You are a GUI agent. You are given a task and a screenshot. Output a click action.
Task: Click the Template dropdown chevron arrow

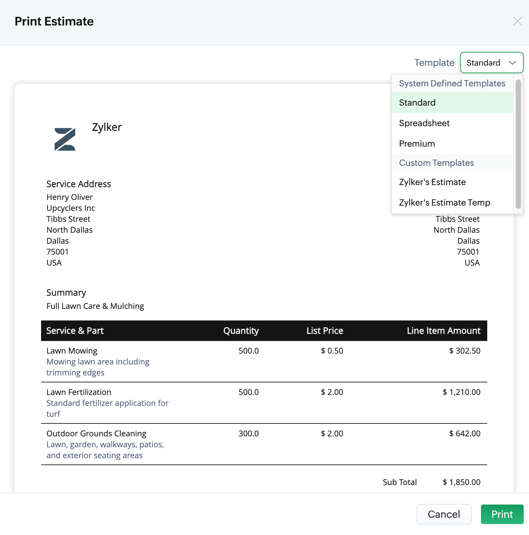512,63
